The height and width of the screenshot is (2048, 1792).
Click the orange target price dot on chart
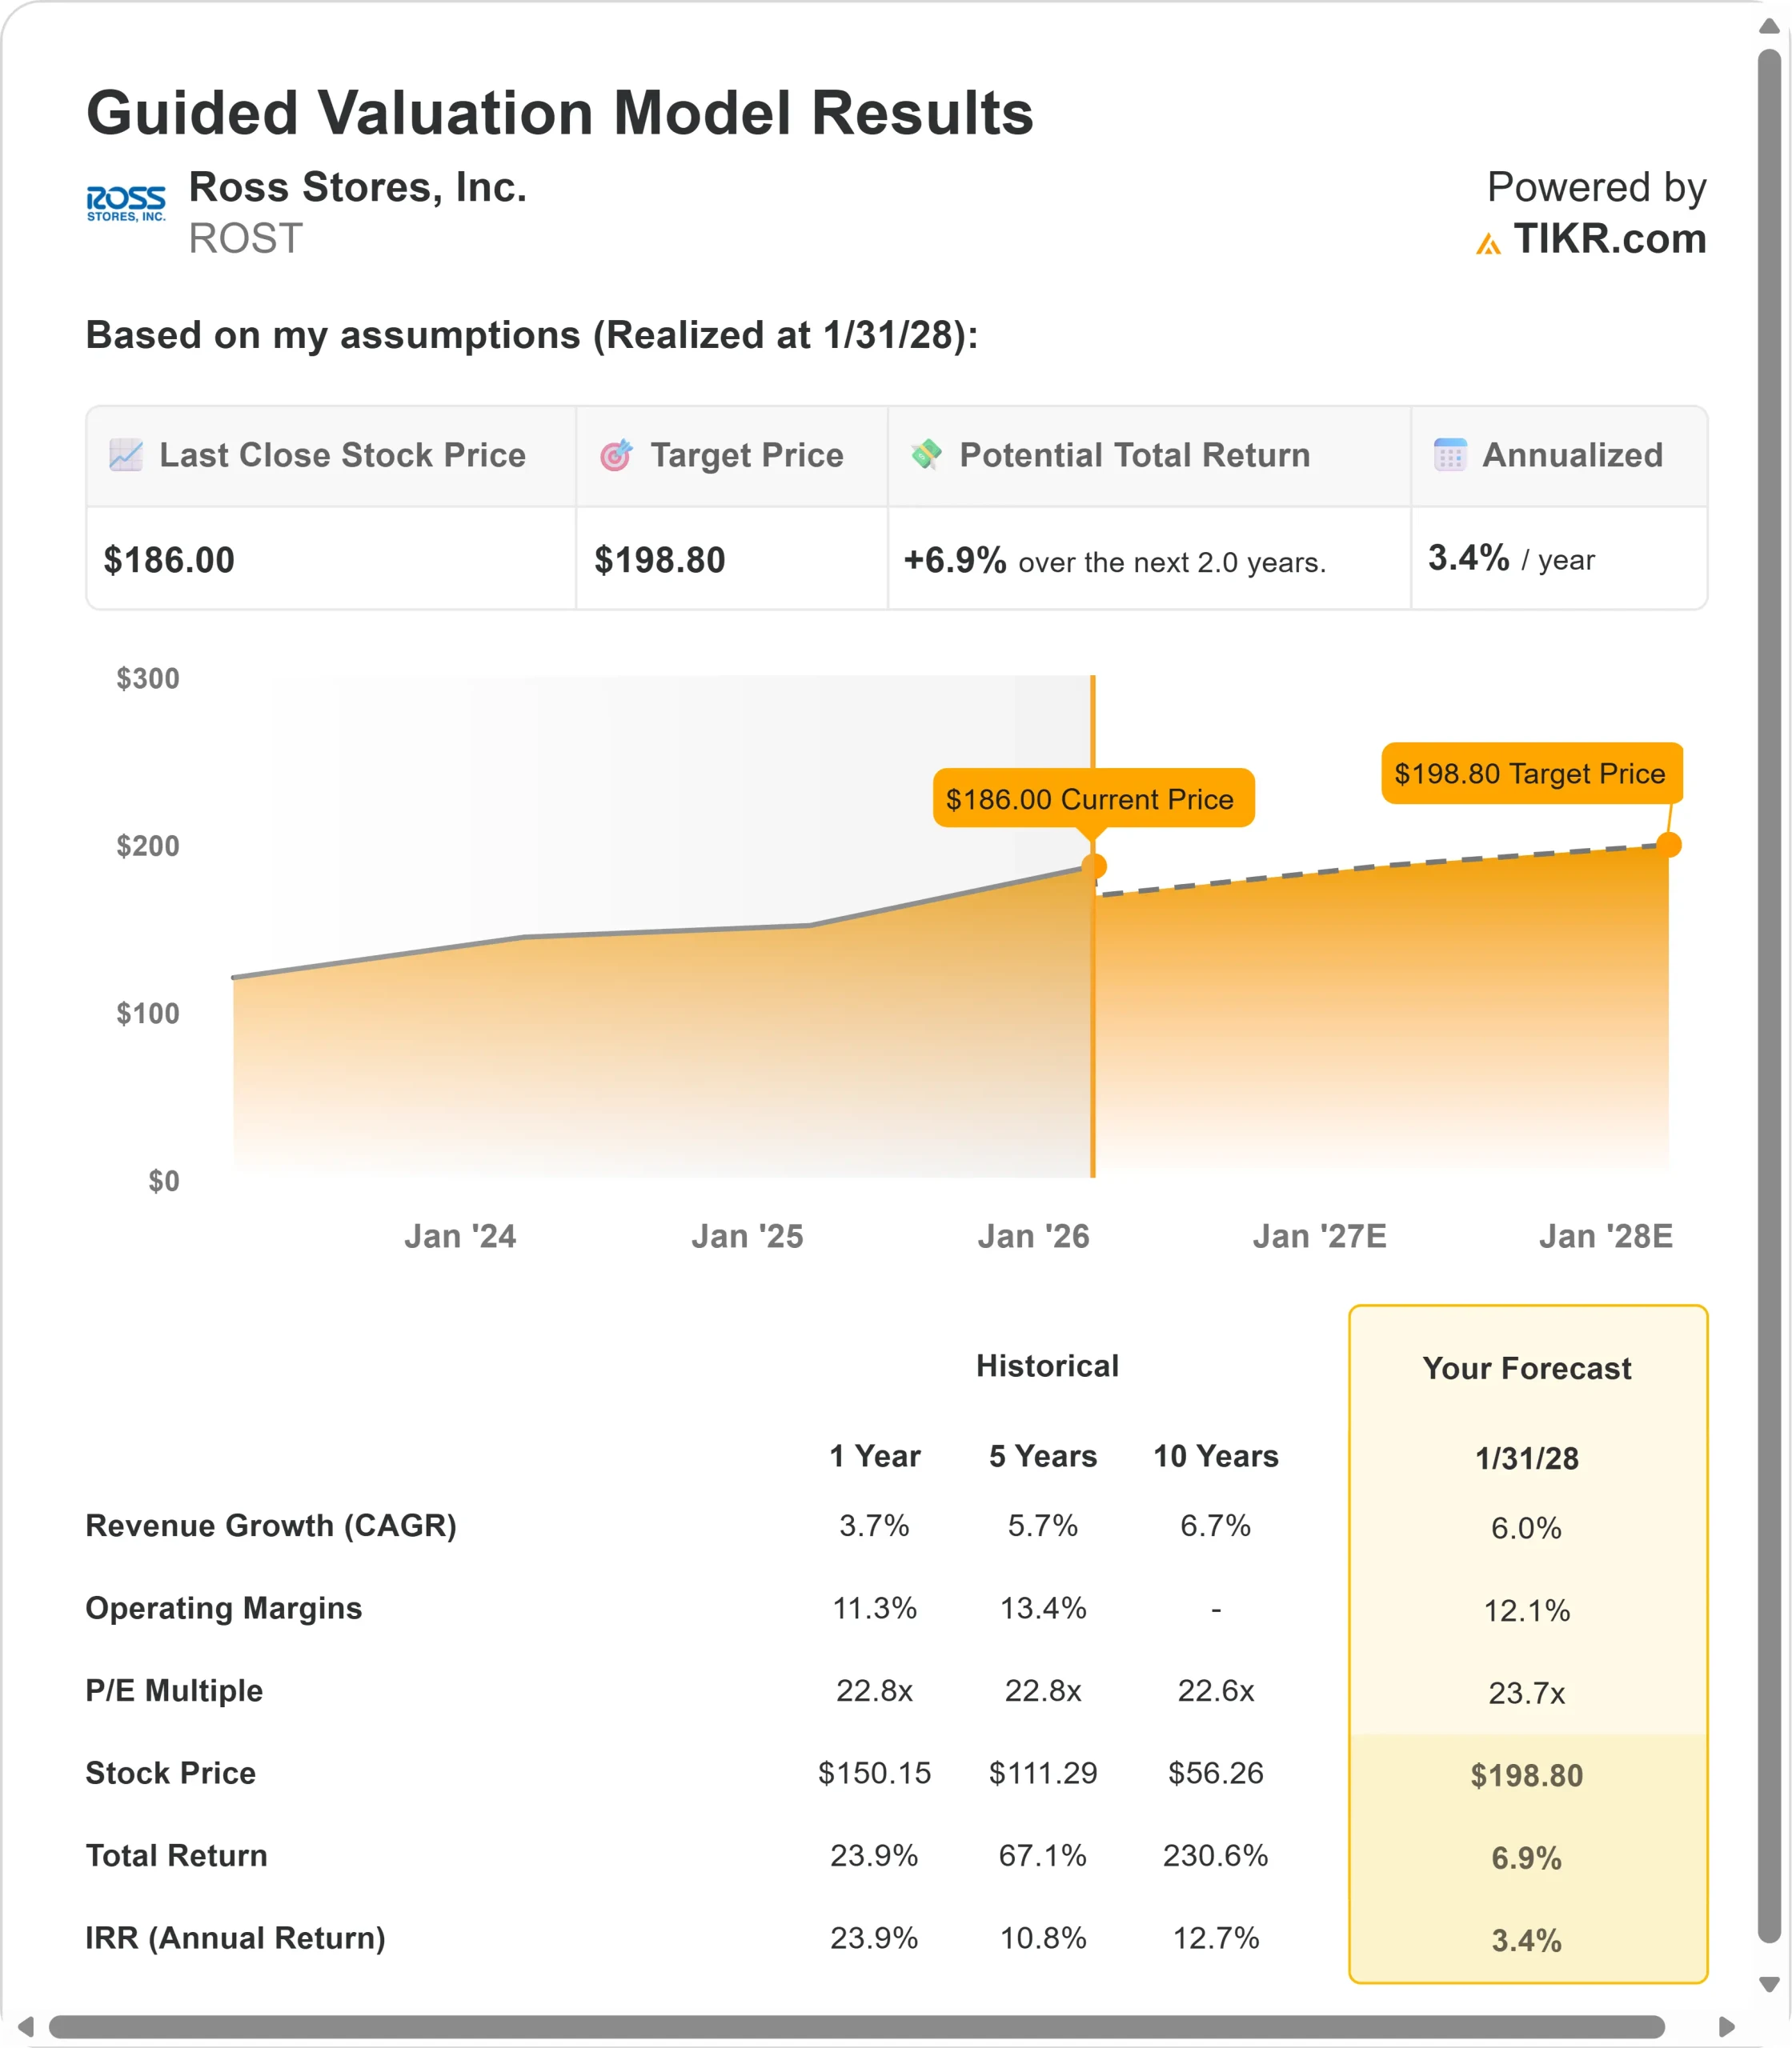(x=1668, y=845)
